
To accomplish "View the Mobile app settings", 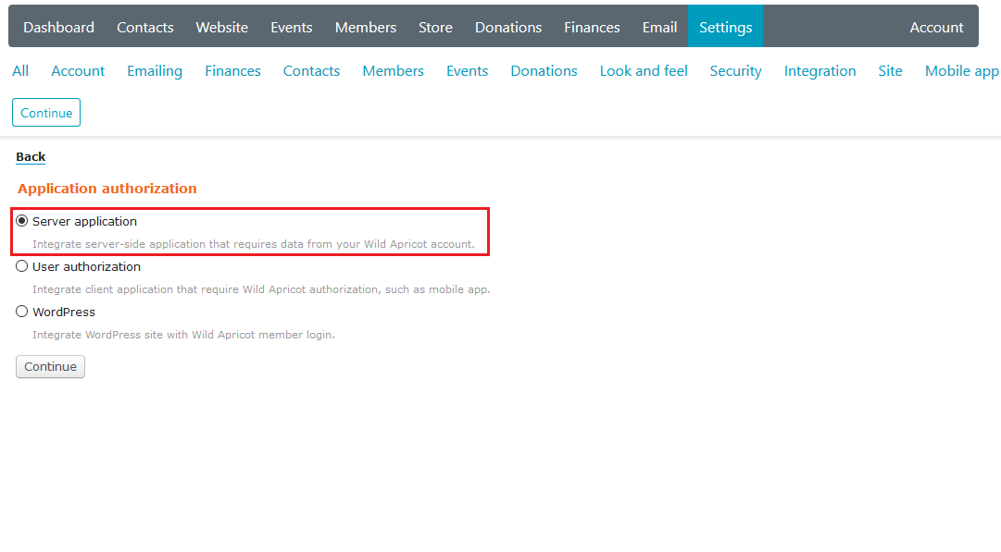I will [962, 70].
